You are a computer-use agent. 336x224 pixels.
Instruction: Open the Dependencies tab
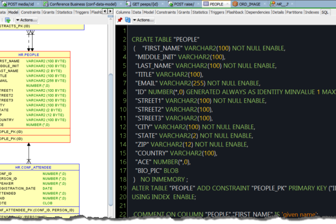(257, 12)
